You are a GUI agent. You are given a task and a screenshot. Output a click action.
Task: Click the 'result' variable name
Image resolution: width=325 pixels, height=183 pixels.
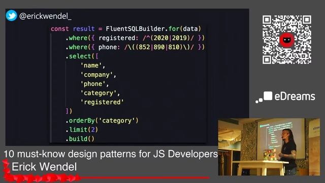pyautogui.click(x=84, y=28)
